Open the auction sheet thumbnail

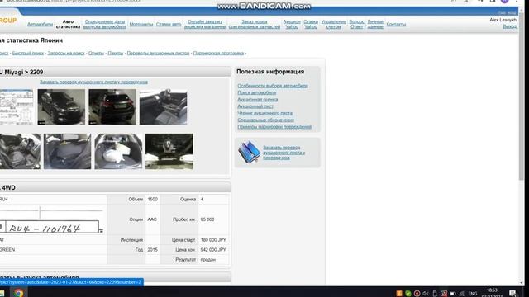(17, 106)
